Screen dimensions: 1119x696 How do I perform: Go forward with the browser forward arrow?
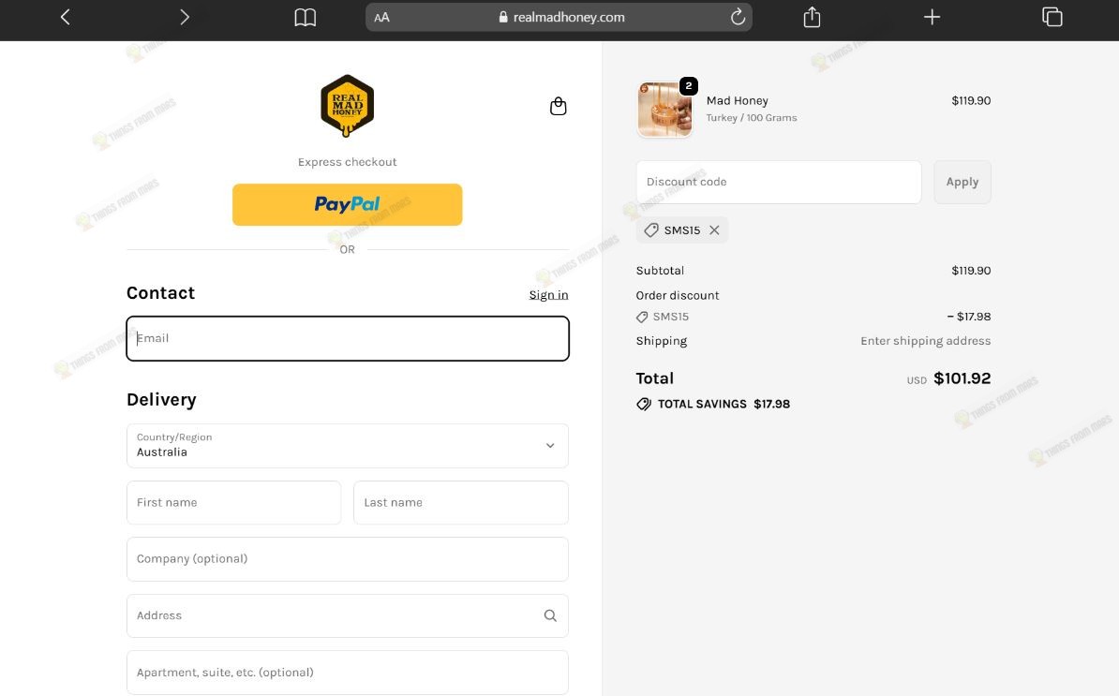(x=184, y=17)
